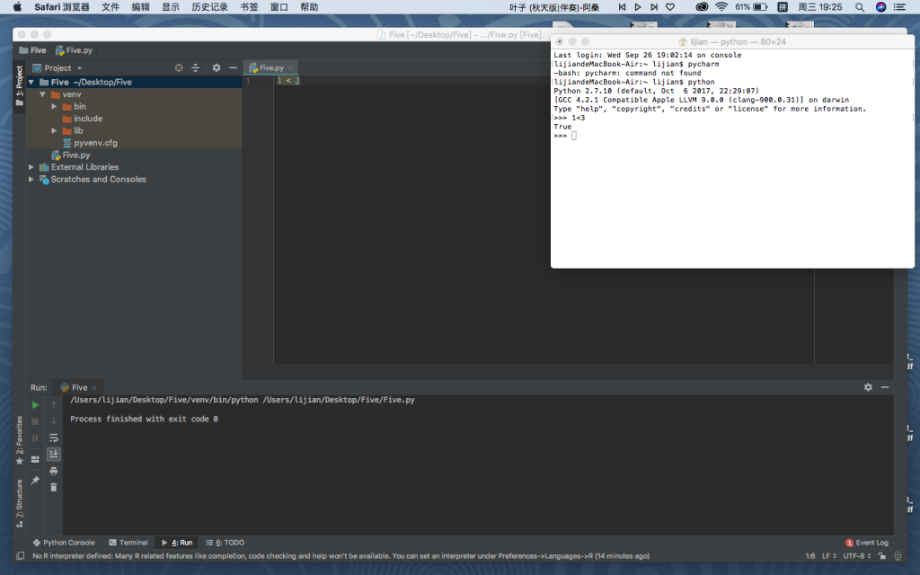Click Five.py in the navigation breadcrumb
Image resolution: width=920 pixels, height=575 pixels.
[x=74, y=50]
